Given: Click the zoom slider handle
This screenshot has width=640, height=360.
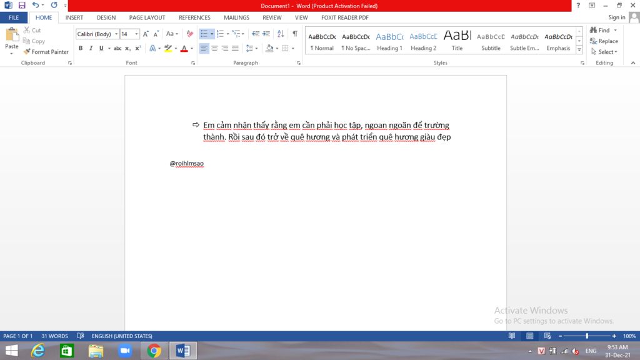Looking at the screenshot, I should click(x=587, y=336).
